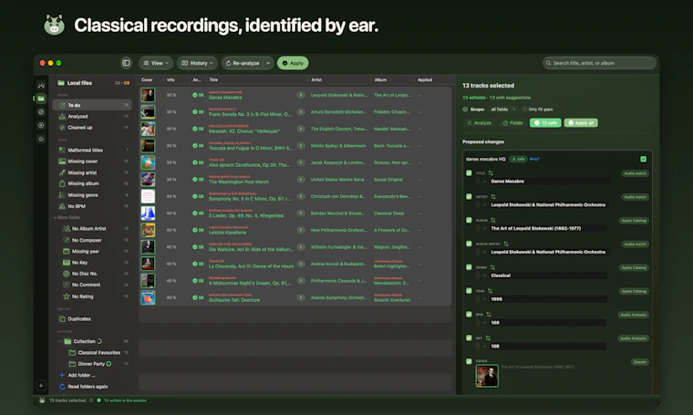Uncheck the COVER change checkbox
The width and height of the screenshot is (693, 415).
(x=469, y=361)
